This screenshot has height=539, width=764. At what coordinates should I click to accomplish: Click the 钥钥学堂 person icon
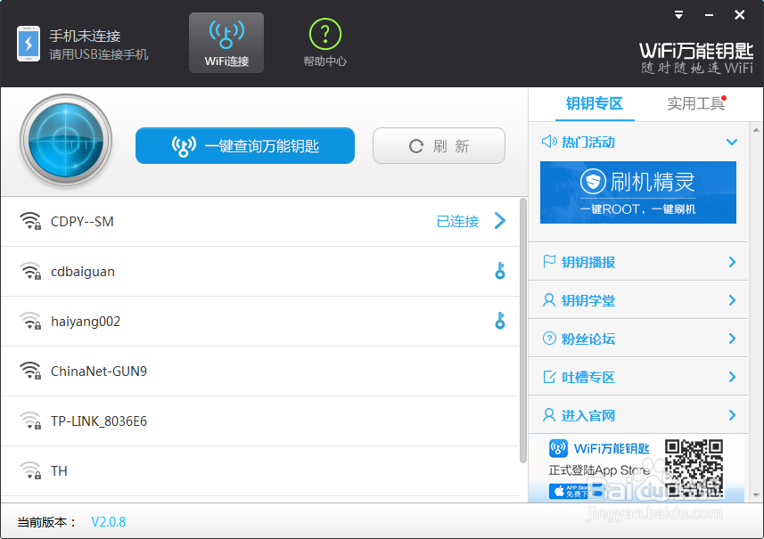click(549, 300)
